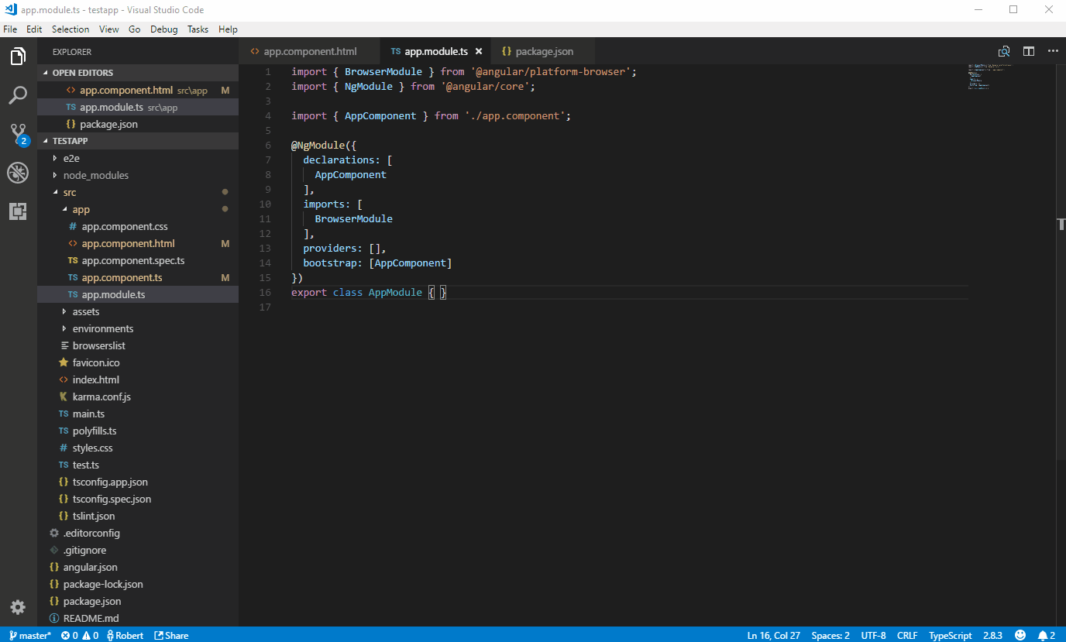Expand the node_modules folder
Screen dimensions: 1066x642
click(138, 175)
